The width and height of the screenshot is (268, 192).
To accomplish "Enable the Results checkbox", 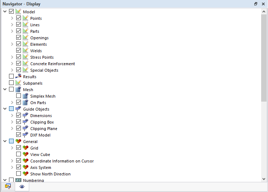I will [11, 76].
